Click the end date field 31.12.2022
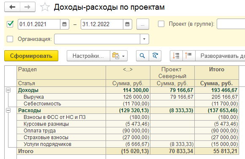 coord(102,24)
